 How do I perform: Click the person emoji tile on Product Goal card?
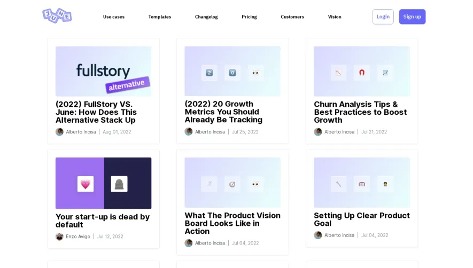385,184
